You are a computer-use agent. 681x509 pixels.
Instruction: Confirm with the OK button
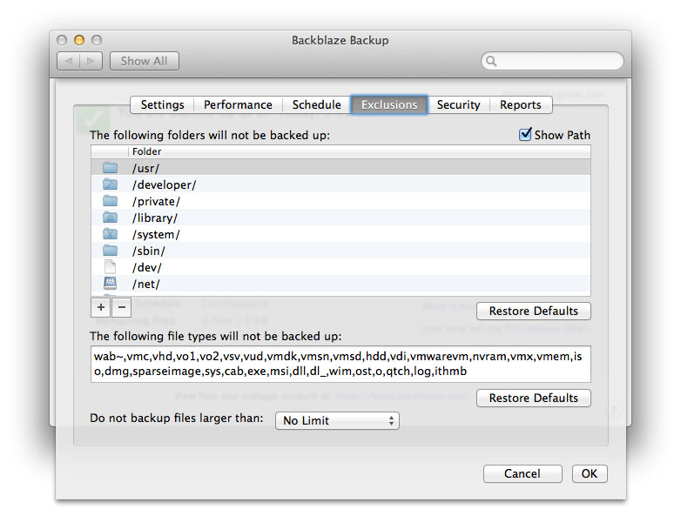(590, 473)
